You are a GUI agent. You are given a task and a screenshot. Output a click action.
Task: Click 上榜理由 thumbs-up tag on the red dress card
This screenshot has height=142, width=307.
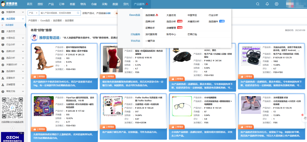108,77
